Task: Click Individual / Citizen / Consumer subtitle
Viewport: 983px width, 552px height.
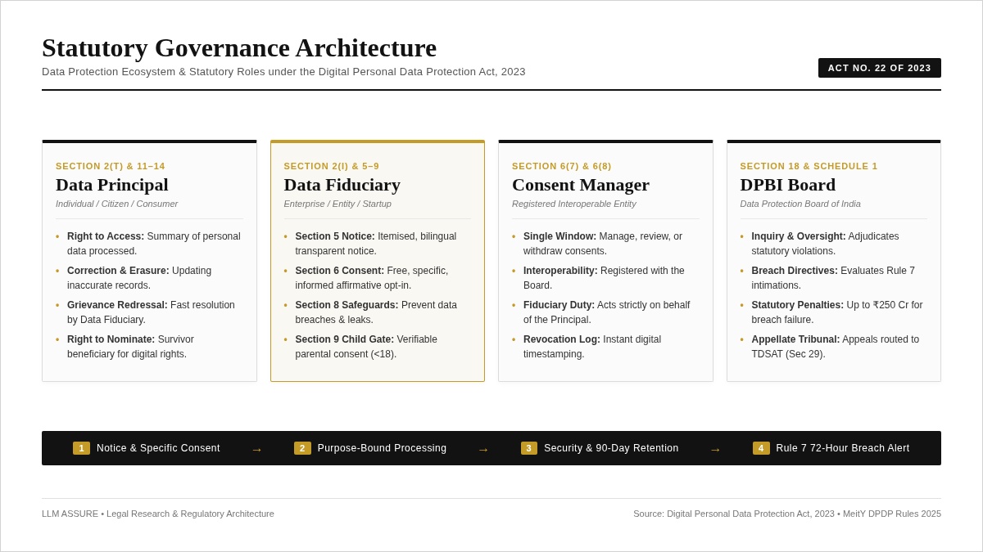Action: 117,204
